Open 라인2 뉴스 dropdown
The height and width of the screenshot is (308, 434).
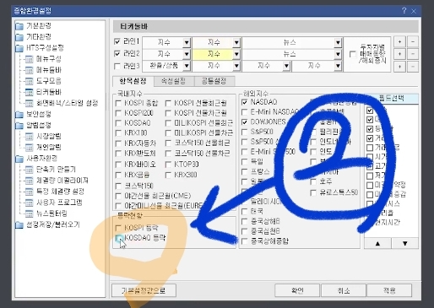coord(338,54)
